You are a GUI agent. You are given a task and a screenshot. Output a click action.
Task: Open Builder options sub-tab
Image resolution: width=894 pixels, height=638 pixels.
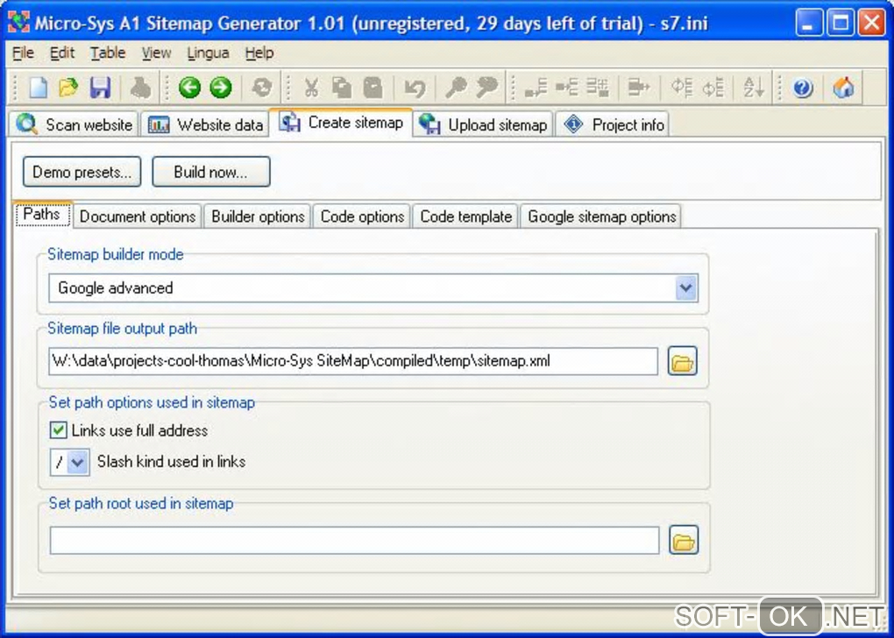click(x=258, y=216)
